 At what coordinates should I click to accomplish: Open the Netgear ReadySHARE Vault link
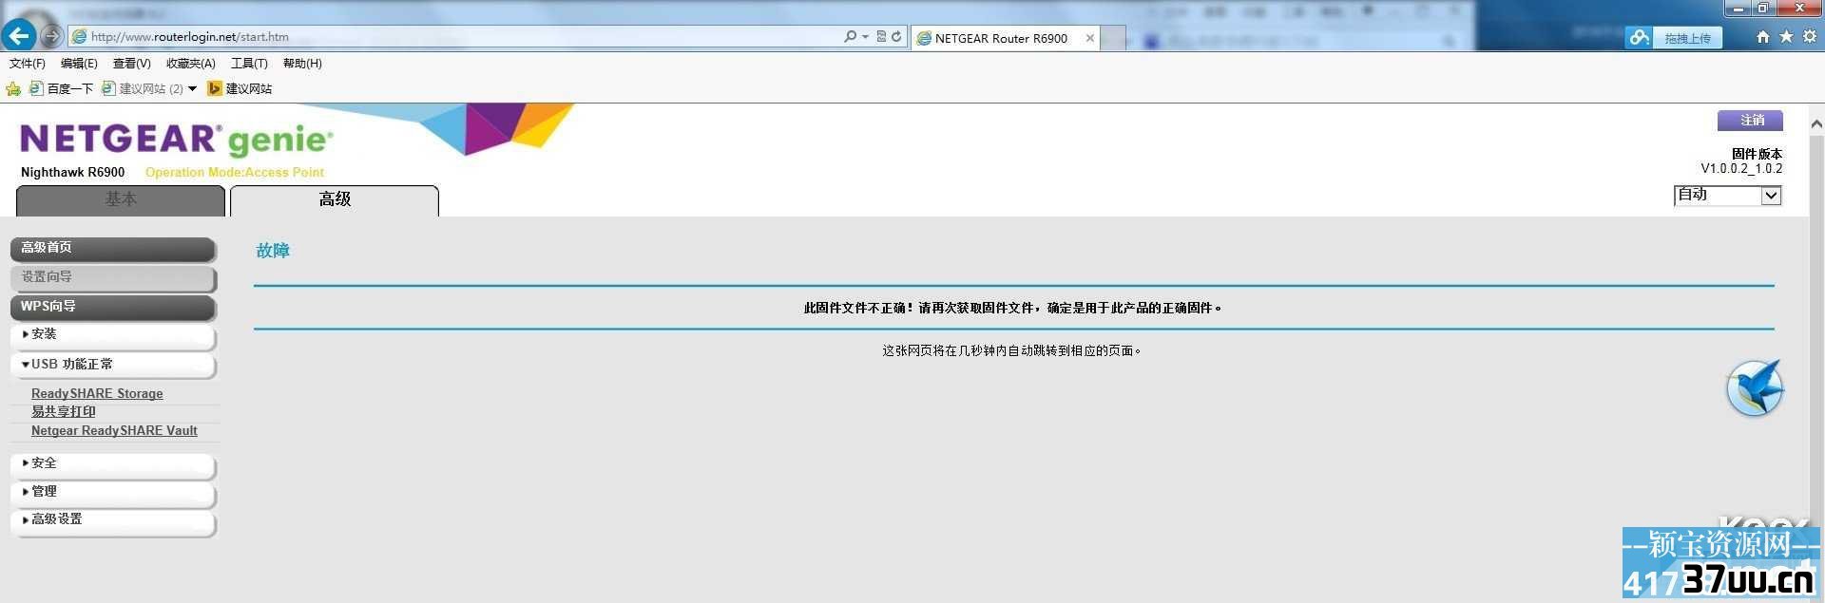(114, 430)
